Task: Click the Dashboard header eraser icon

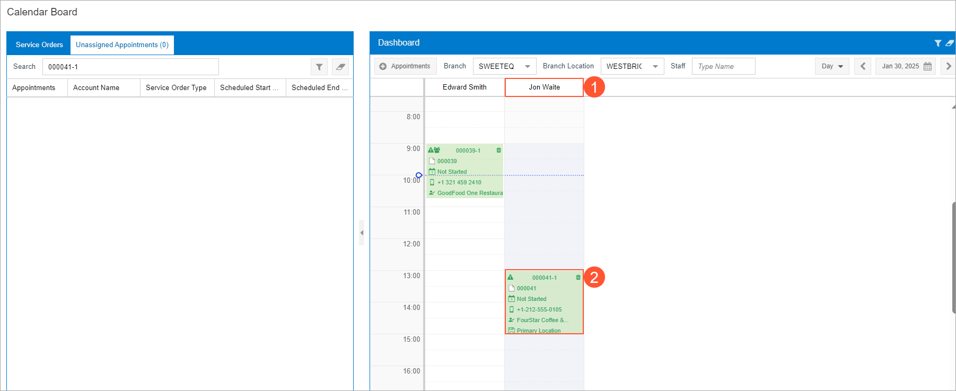Action: pos(949,43)
